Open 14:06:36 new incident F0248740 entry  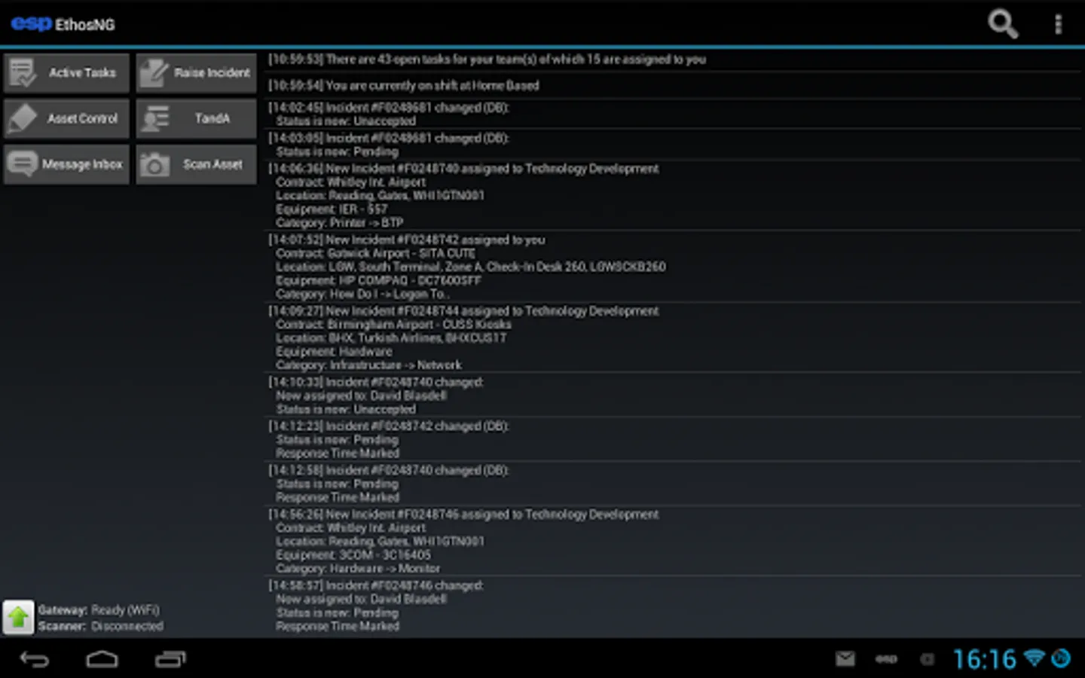pos(673,196)
